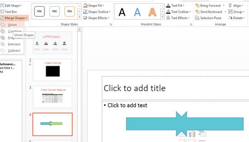
Task: Open Shape Styles dialog launcher
Action: tap(111, 24)
